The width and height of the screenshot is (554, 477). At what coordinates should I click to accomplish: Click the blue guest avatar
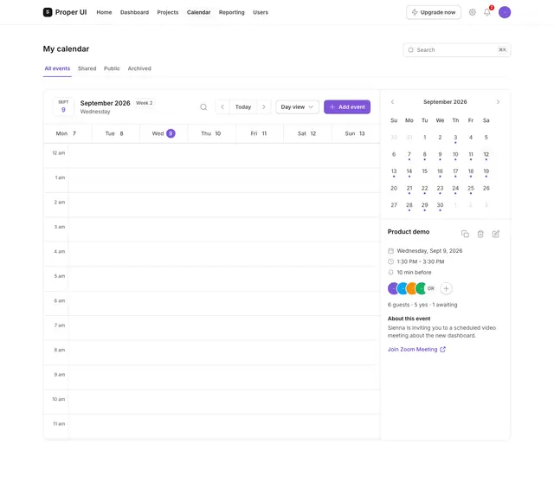(x=402, y=288)
